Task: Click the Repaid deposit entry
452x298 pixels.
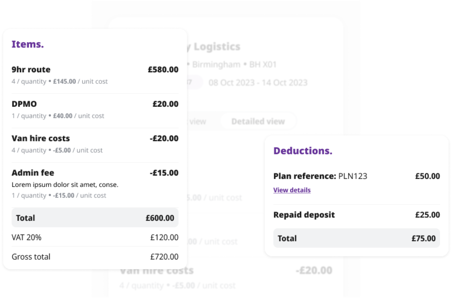Action: tap(304, 215)
